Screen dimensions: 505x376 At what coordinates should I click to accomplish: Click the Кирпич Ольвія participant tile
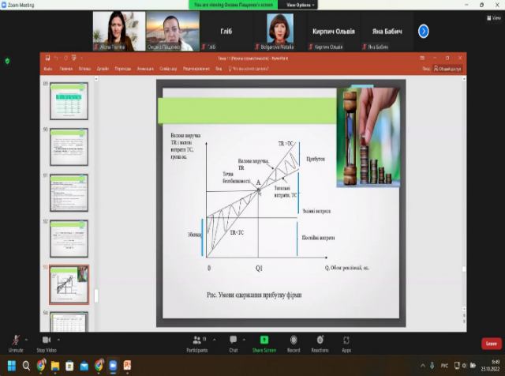[333, 32]
